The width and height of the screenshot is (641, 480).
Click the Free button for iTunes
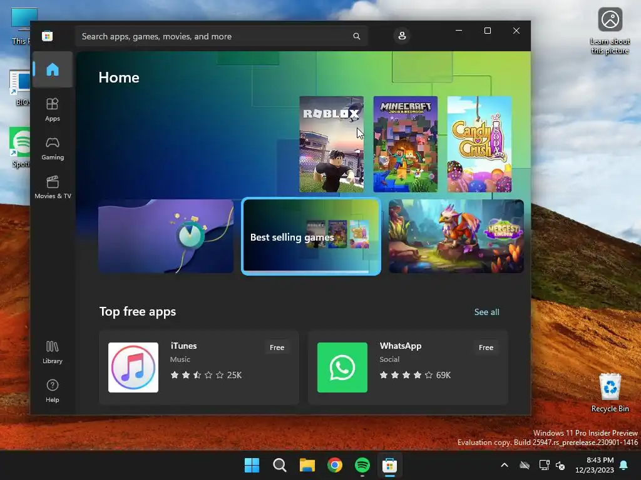point(277,347)
